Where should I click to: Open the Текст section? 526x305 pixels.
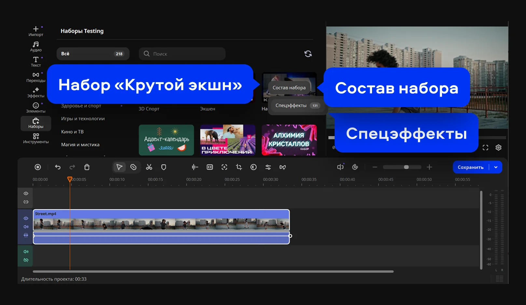click(x=36, y=62)
